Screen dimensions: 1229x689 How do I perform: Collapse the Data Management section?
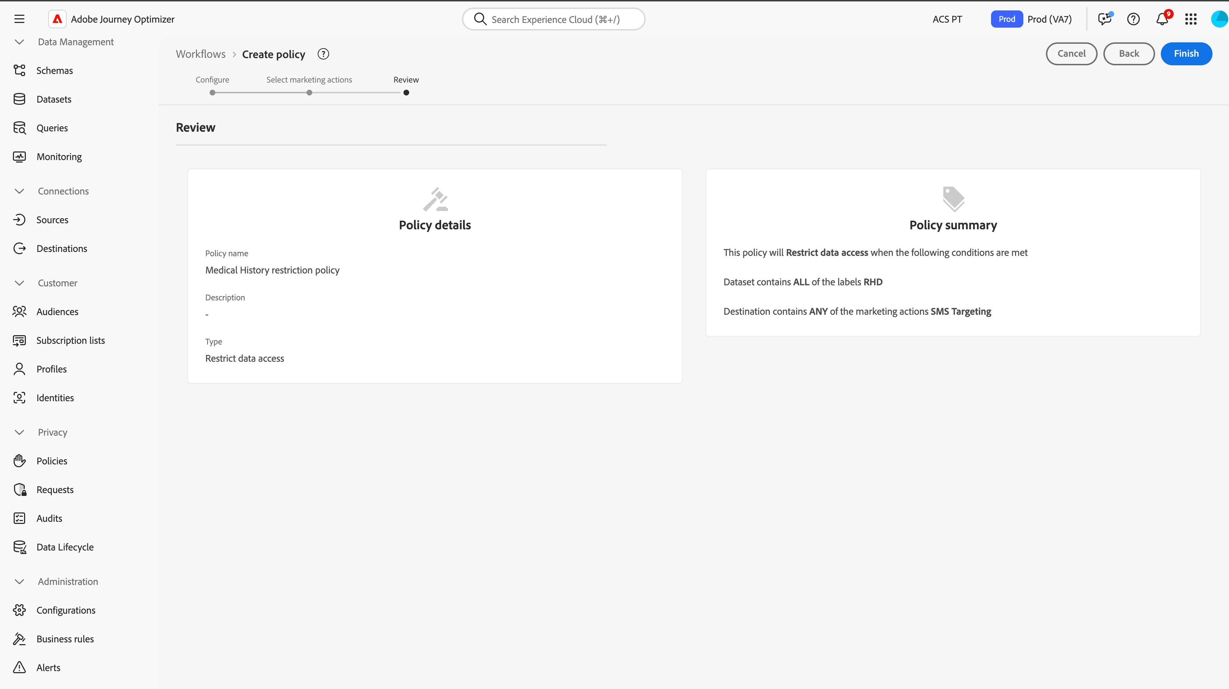pyautogui.click(x=19, y=42)
